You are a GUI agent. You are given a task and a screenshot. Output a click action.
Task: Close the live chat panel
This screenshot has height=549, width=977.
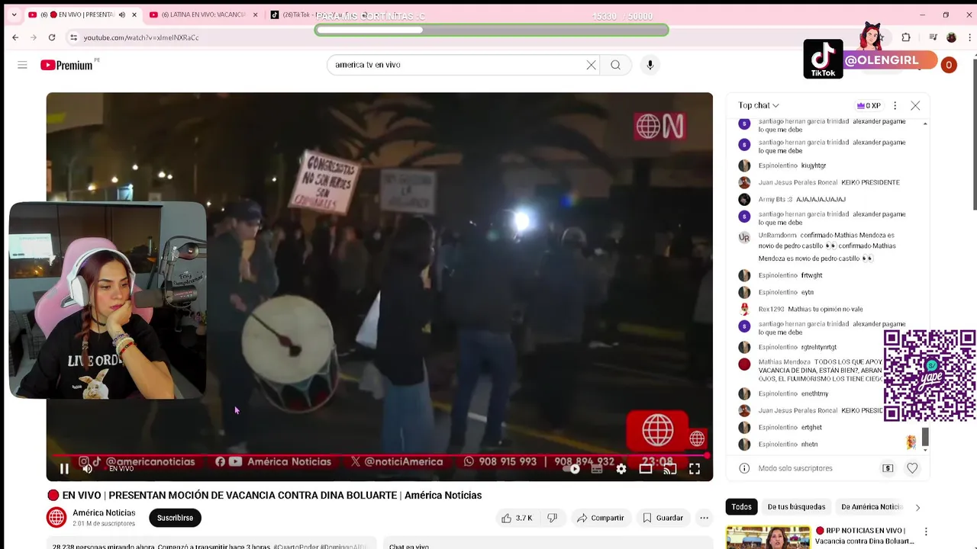(915, 105)
